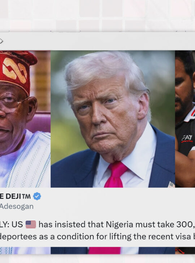Viewport: 195px width, 263px height.
Task: Open the photo of man in black polo
Action: pos(185,119)
